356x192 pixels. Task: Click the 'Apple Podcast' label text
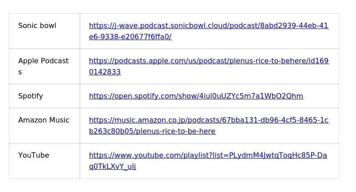43,61
